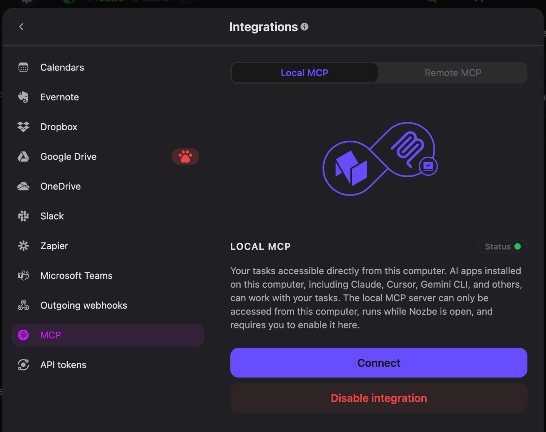Click the Calendars sidebar icon

(x=23, y=68)
